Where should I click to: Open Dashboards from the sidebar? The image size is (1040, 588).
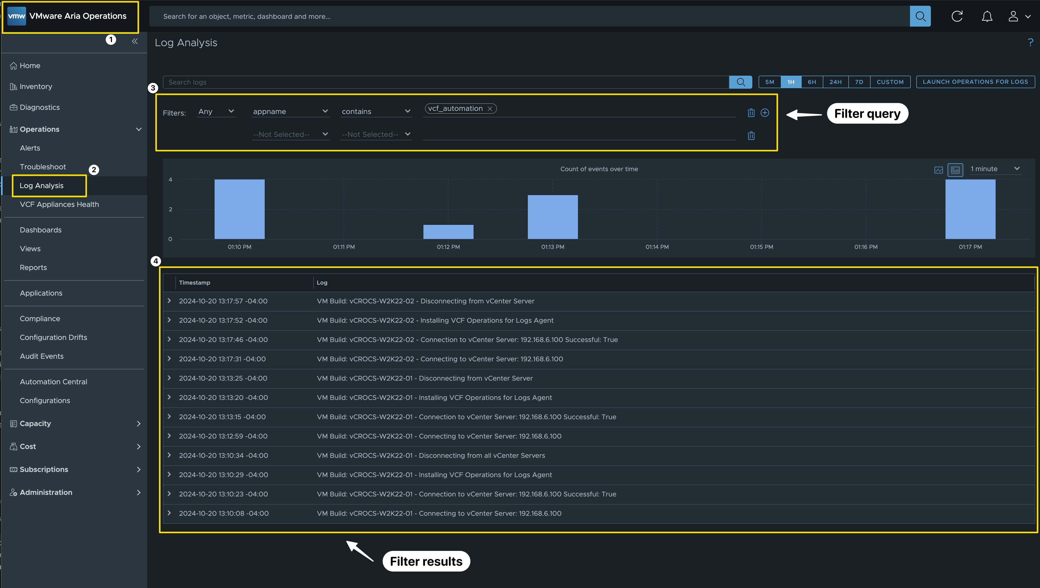[40, 230]
